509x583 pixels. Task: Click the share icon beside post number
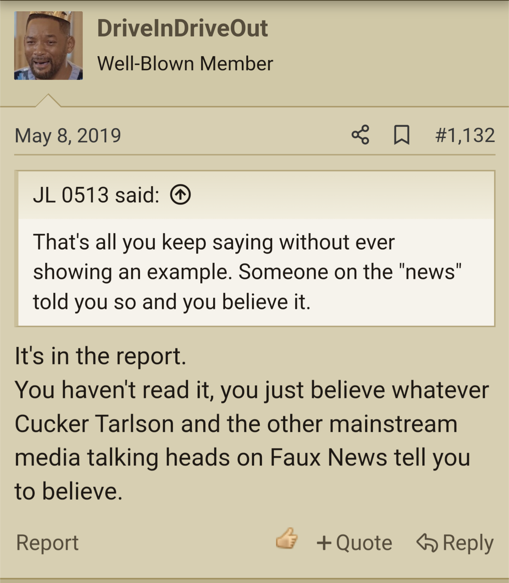coord(360,135)
